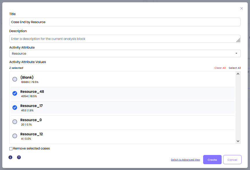The height and width of the screenshot is (170, 250).
Task: Click Clear All link
Action: point(220,68)
